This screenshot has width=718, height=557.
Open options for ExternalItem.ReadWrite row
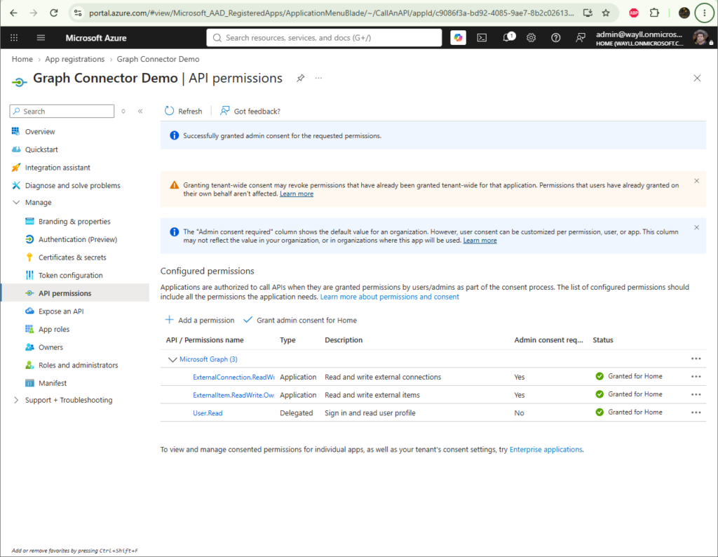(696, 394)
